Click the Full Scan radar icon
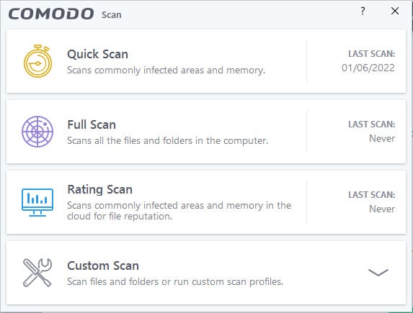Viewport: 413px width, 313px height. pyautogui.click(x=37, y=132)
